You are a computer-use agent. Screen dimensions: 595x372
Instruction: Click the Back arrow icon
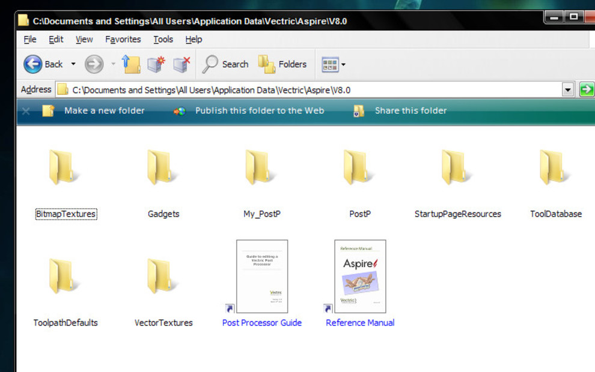33,64
